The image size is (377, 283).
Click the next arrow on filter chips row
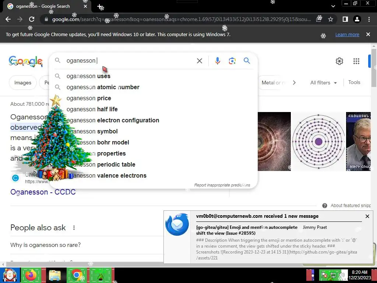click(x=294, y=83)
